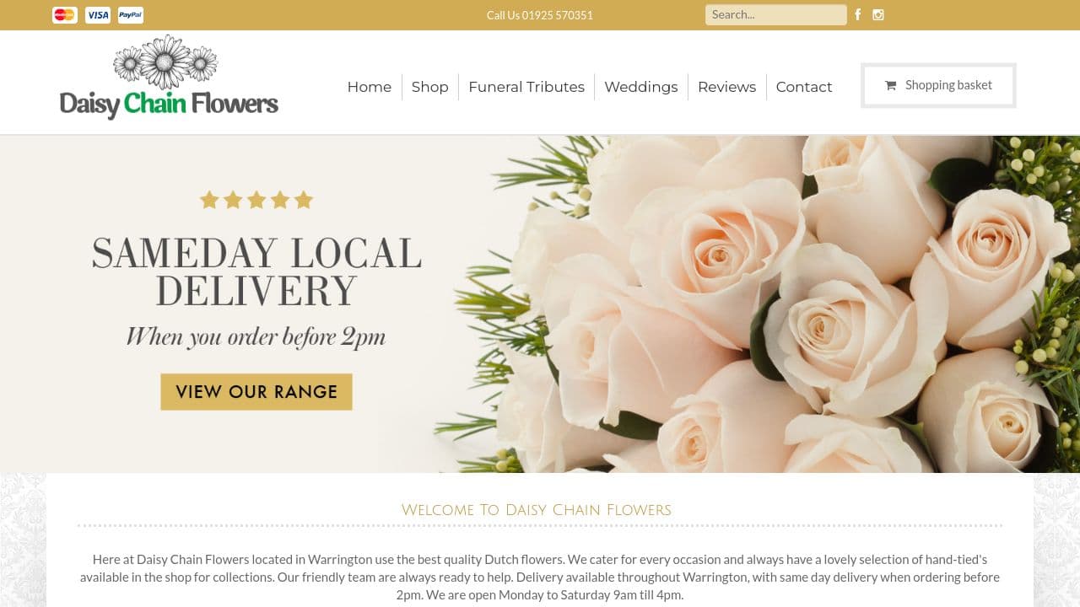Image resolution: width=1080 pixels, height=607 pixels.
Task: Focus the Search input field
Action: pos(776,14)
